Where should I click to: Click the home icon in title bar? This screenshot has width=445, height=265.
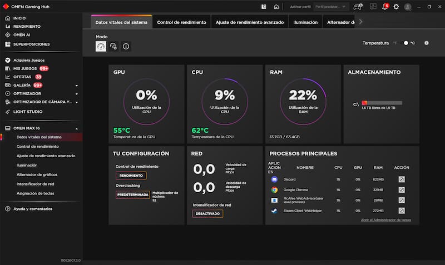pyautogui.click(x=276, y=7)
